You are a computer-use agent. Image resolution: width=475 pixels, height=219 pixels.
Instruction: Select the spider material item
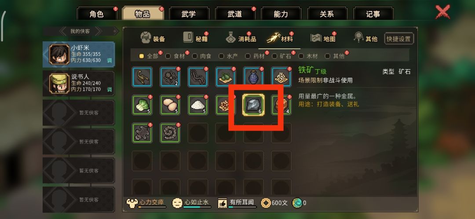(x=170, y=77)
